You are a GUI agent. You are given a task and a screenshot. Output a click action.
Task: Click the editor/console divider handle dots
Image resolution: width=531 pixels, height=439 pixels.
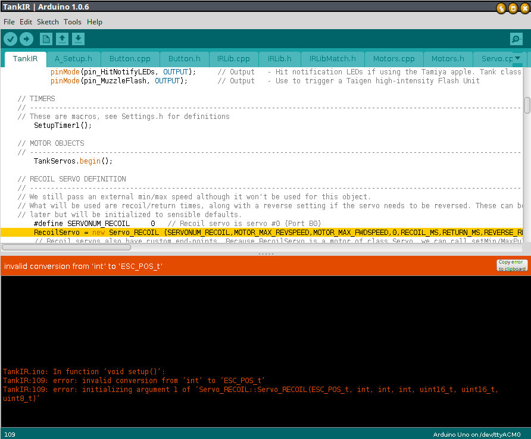pos(266,254)
